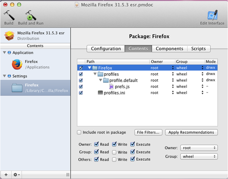Select the Contents tab
The width and height of the screenshot is (228, 179).
[x=138, y=49]
